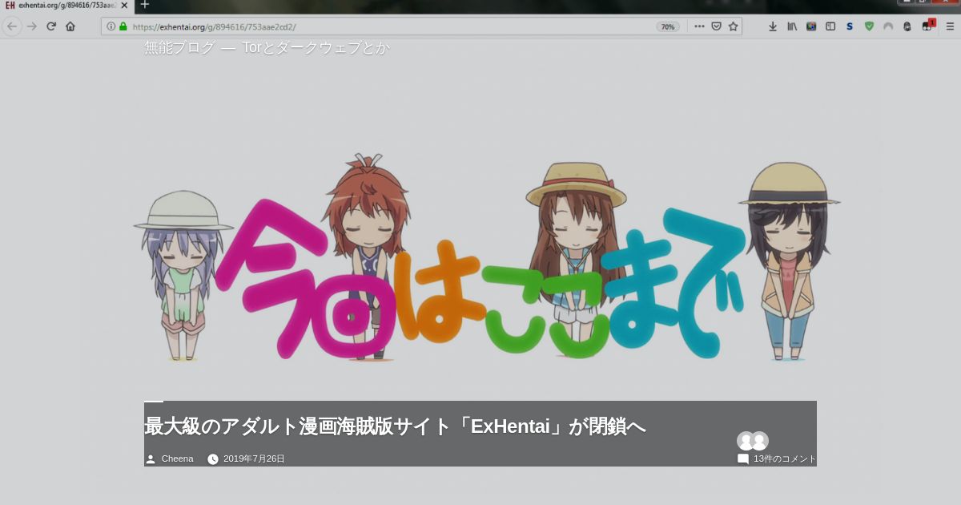Click the dark figure extension icon
Screen dimensions: 961x505
pyautogui.click(x=907, y=26)
